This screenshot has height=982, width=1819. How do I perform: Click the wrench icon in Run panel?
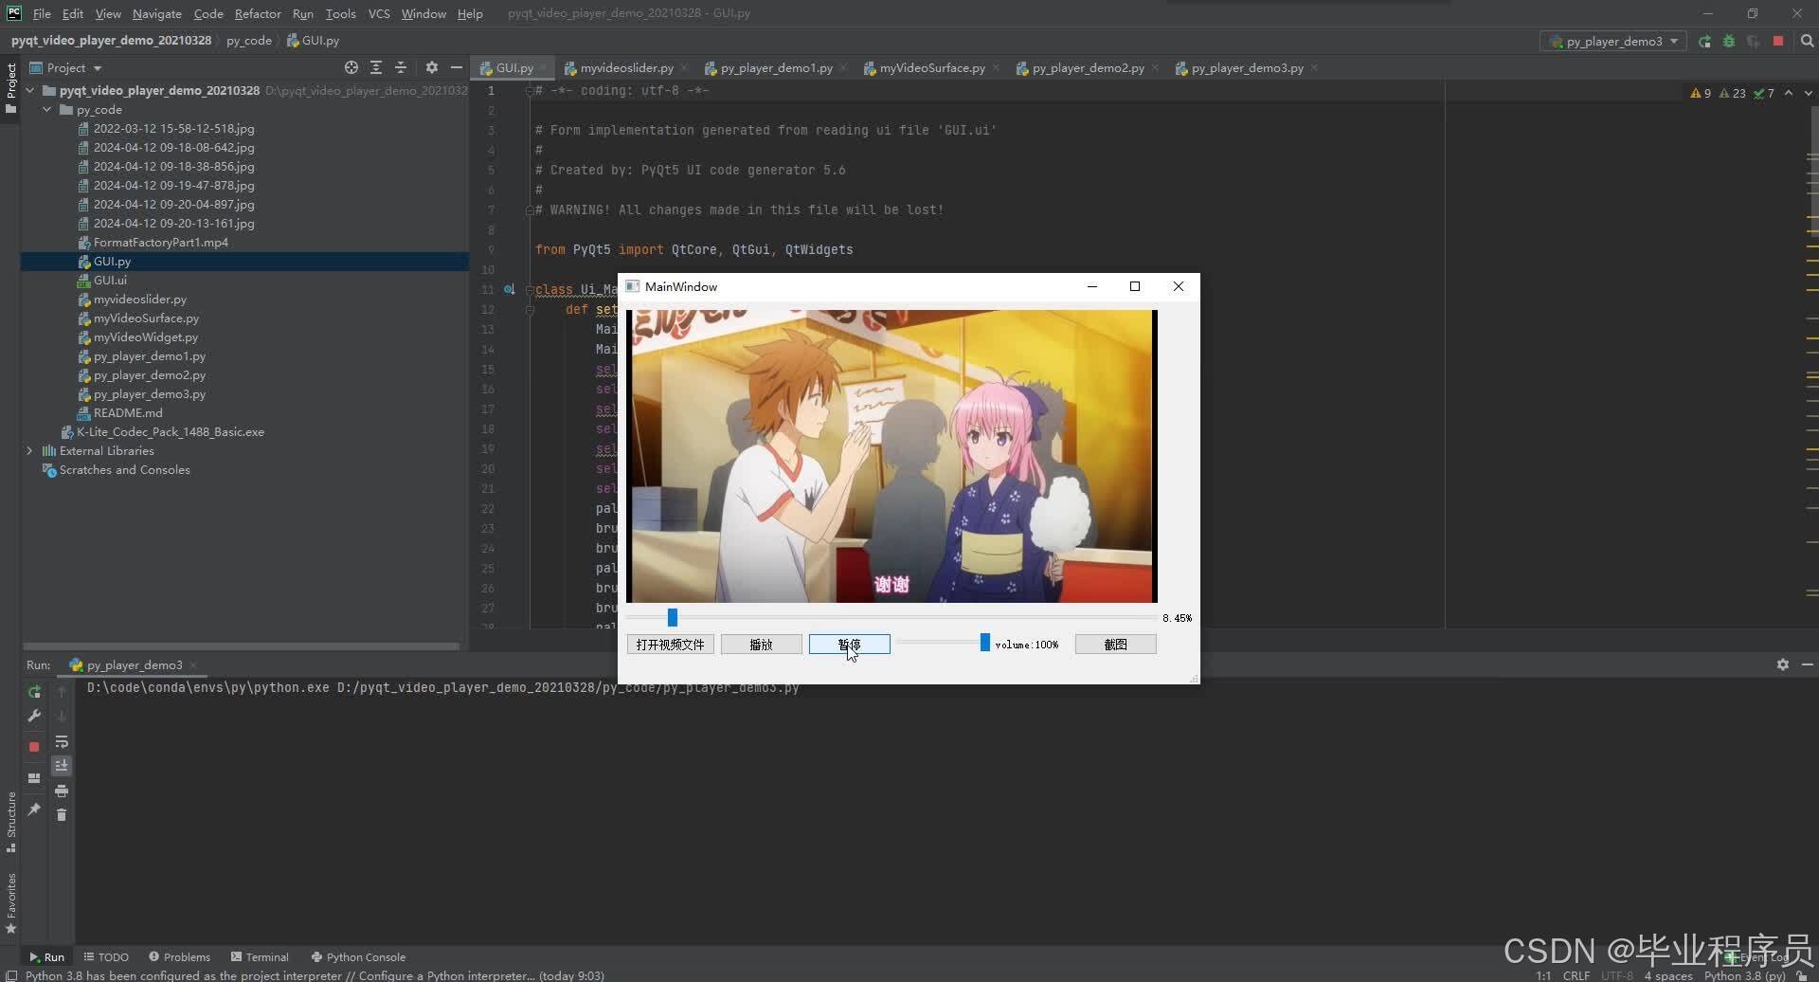tap(34, 717)
